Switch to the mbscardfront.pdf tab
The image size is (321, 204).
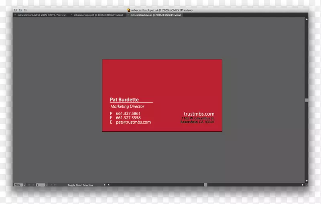[x=42, y=15]
